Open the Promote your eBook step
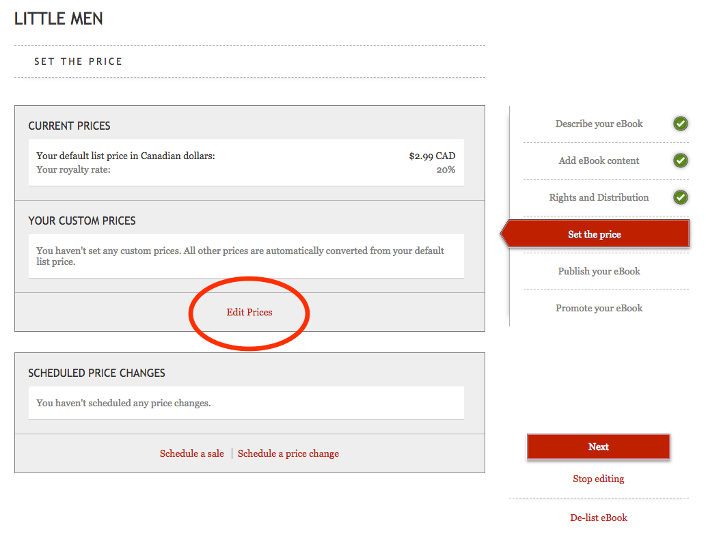 point(599,308)
